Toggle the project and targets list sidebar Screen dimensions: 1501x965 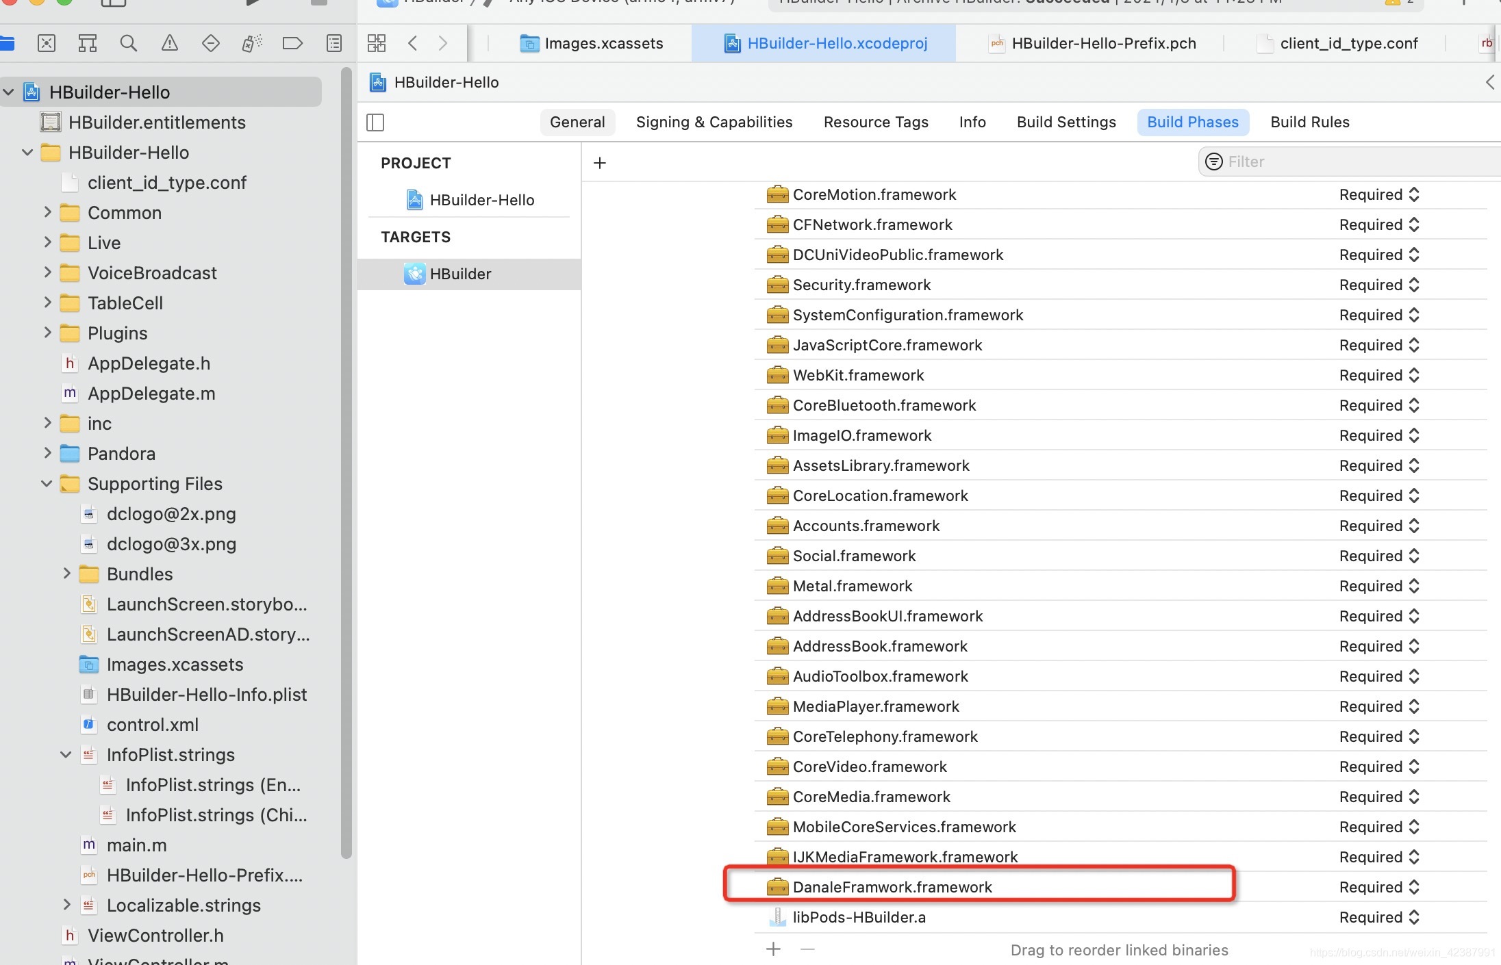(x=375, y=123)
